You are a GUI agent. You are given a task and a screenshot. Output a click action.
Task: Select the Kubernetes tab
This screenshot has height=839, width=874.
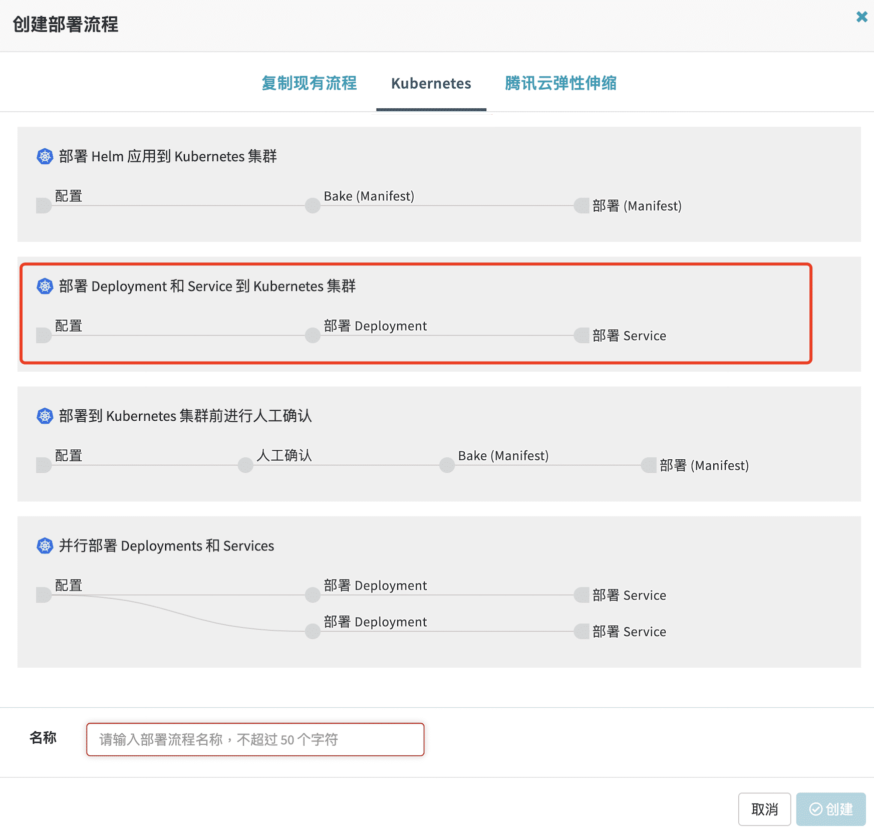[431, 83]
